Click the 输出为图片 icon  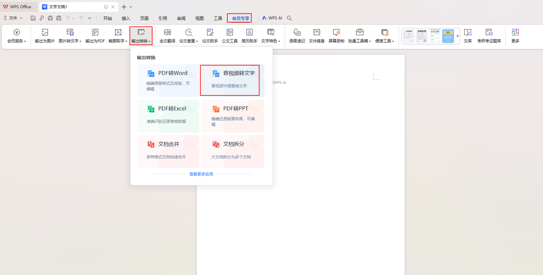(x=45, y=32)
